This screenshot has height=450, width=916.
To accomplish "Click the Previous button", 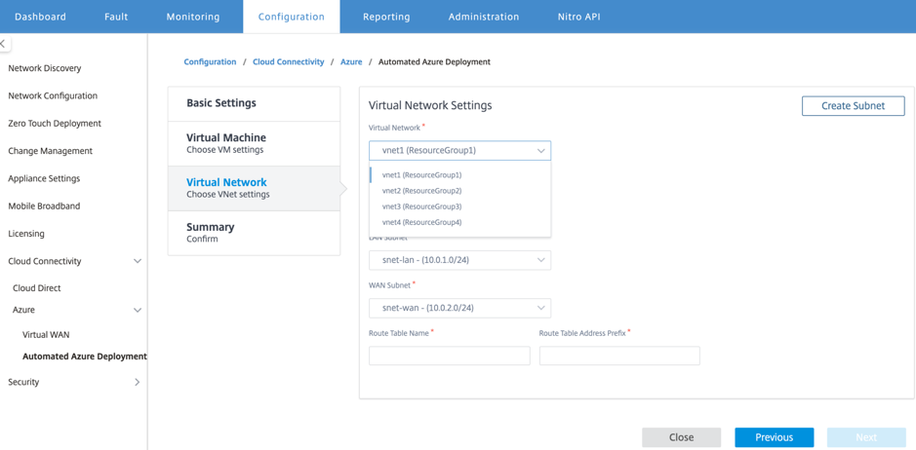I will [x=774, y=437].
